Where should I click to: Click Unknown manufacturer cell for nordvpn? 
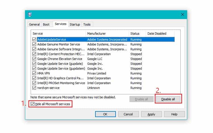click(x=93, y=88)
